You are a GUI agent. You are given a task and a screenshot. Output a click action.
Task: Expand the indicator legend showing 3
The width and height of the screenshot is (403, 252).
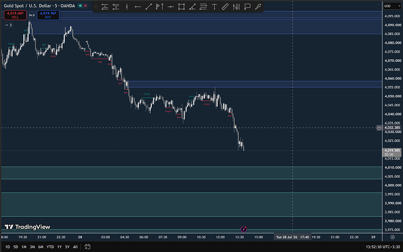(9, 25)
